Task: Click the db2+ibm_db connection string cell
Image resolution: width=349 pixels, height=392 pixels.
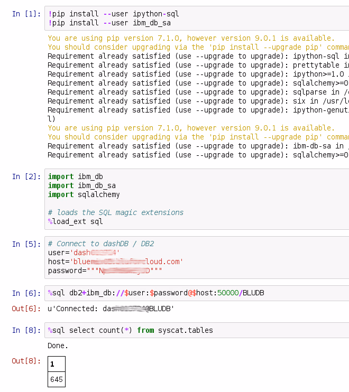Action: point(156,293)
